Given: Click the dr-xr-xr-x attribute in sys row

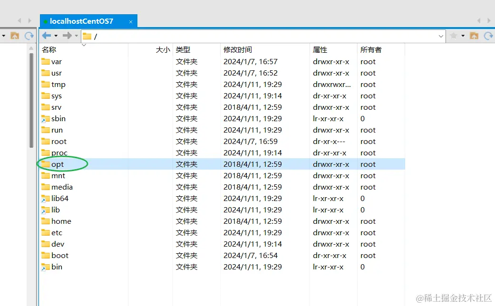Looking at the screenshot, I should (330, 96).
